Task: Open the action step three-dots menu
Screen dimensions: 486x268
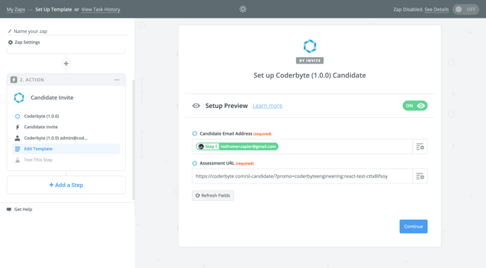Action: 117,80
